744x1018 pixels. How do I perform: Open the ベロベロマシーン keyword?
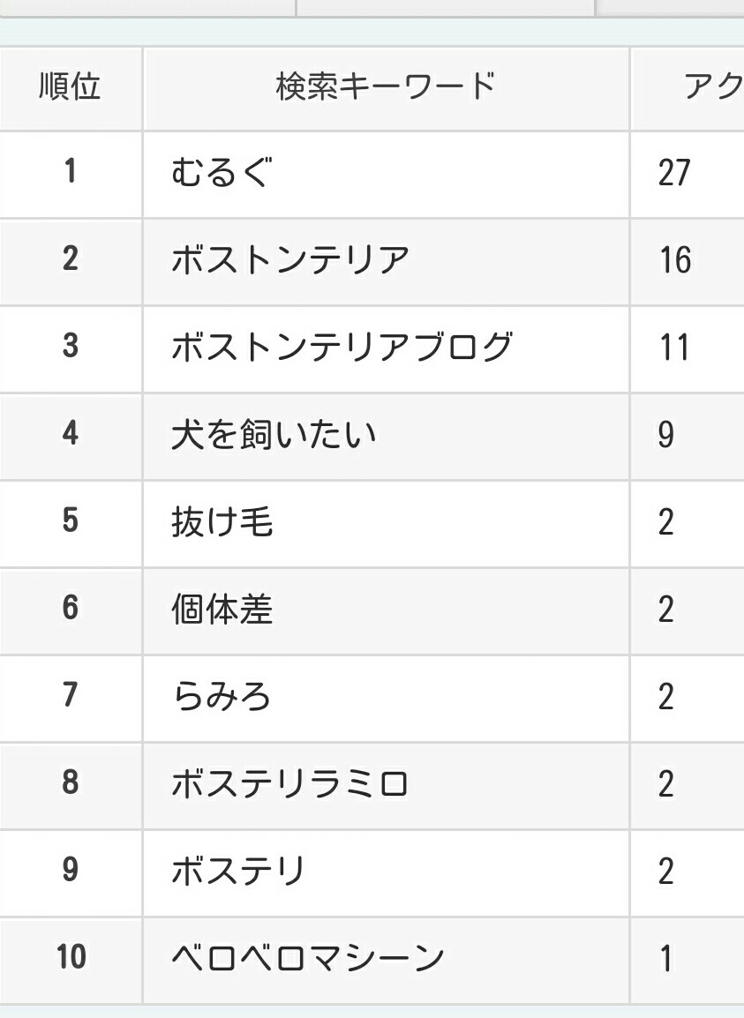307,958
